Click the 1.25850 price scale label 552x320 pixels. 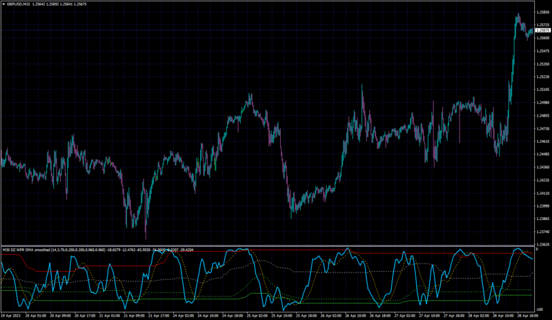543,12
